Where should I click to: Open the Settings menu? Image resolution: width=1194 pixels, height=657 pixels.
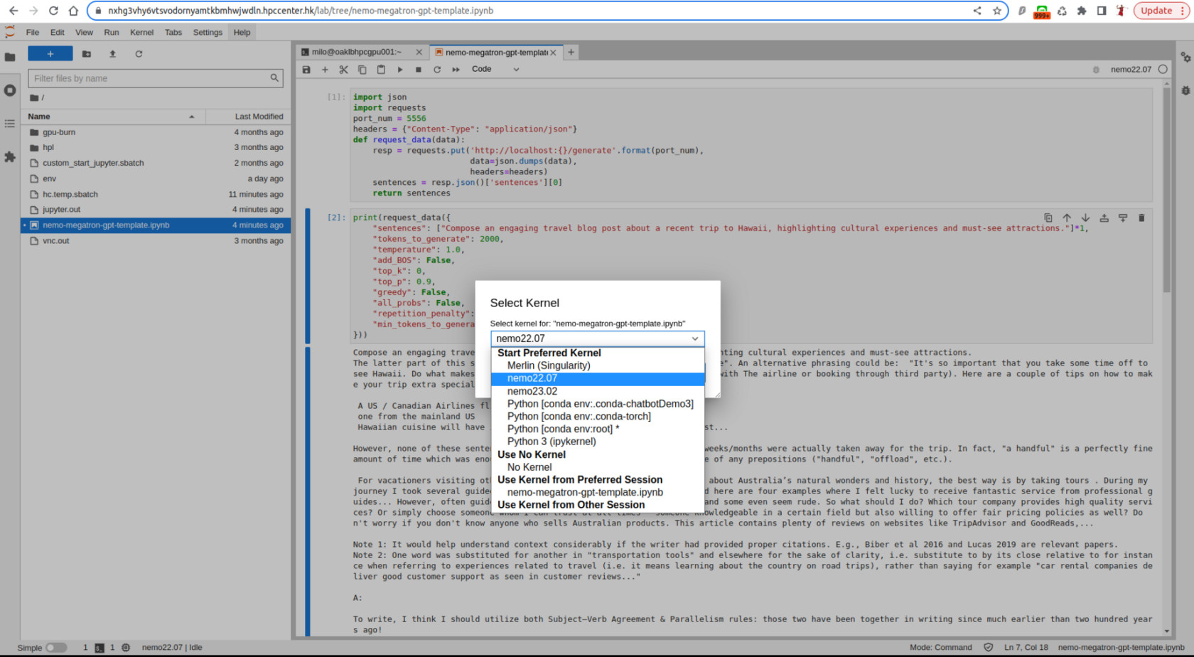tap(208, 32)
